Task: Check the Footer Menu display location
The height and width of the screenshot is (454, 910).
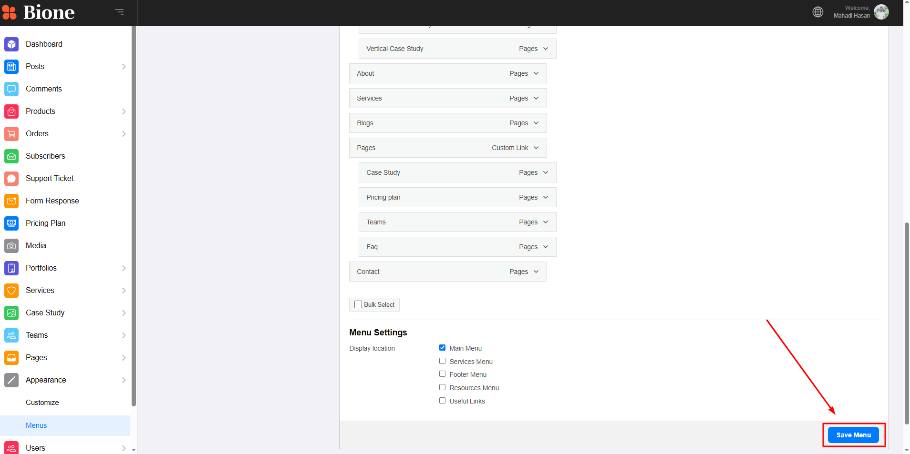Action: point(442,374)
